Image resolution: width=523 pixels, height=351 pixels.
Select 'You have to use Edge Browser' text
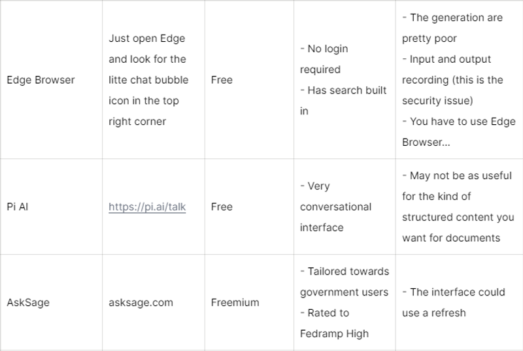coord(459,131)
